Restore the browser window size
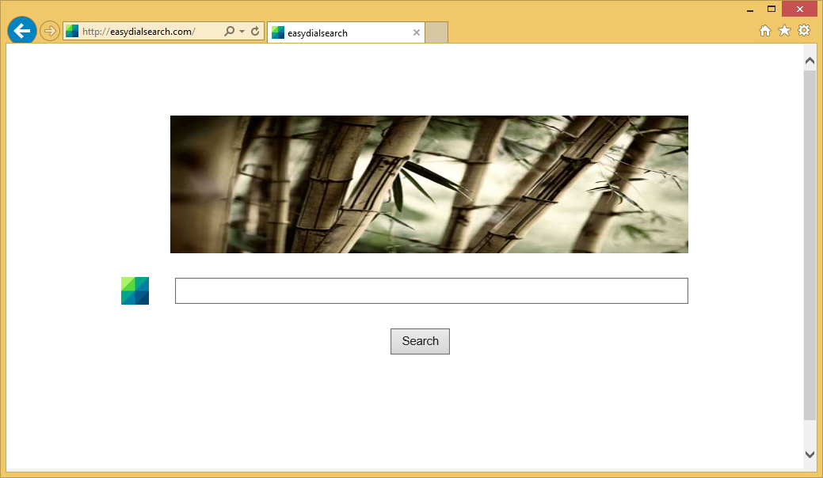Screen dimensions: 823x478 click(x=771, y=9)
